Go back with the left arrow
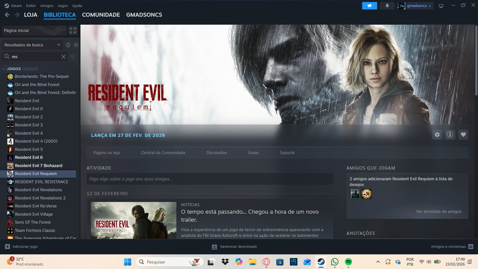This screenshot has width=478, height=269. coord(7,15)
